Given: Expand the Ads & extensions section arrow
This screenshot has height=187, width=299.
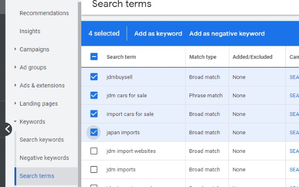Looking at the screenshot, I should click(x=15, y=85).
